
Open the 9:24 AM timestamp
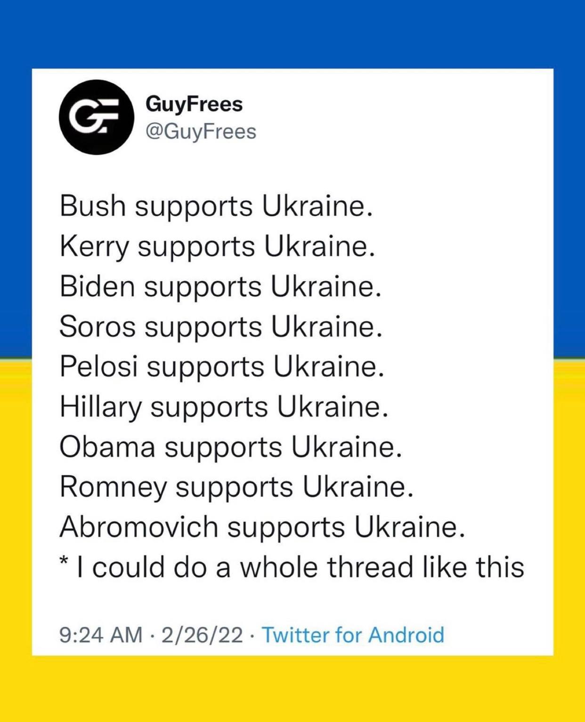click(101, 634)
